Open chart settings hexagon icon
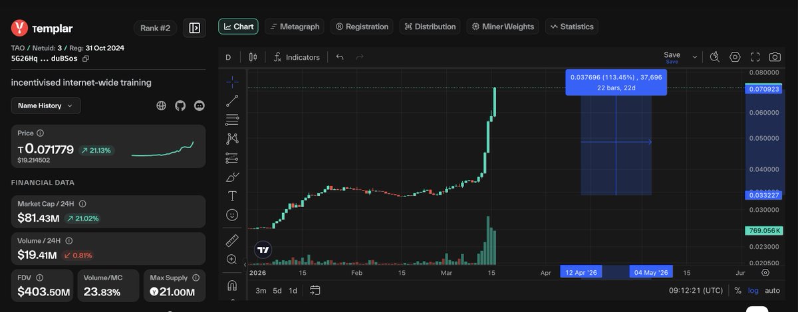The height and width of the screenshot is (312, 798). [x=735, y=57]
